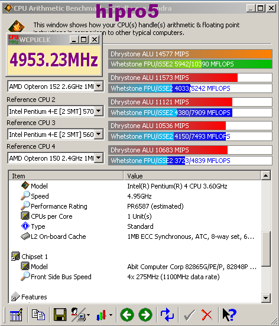Click the Dhrystone ALU 14577 MIPS orange bar
Screen dimensions: 279x326
click(x=190, y=54)
